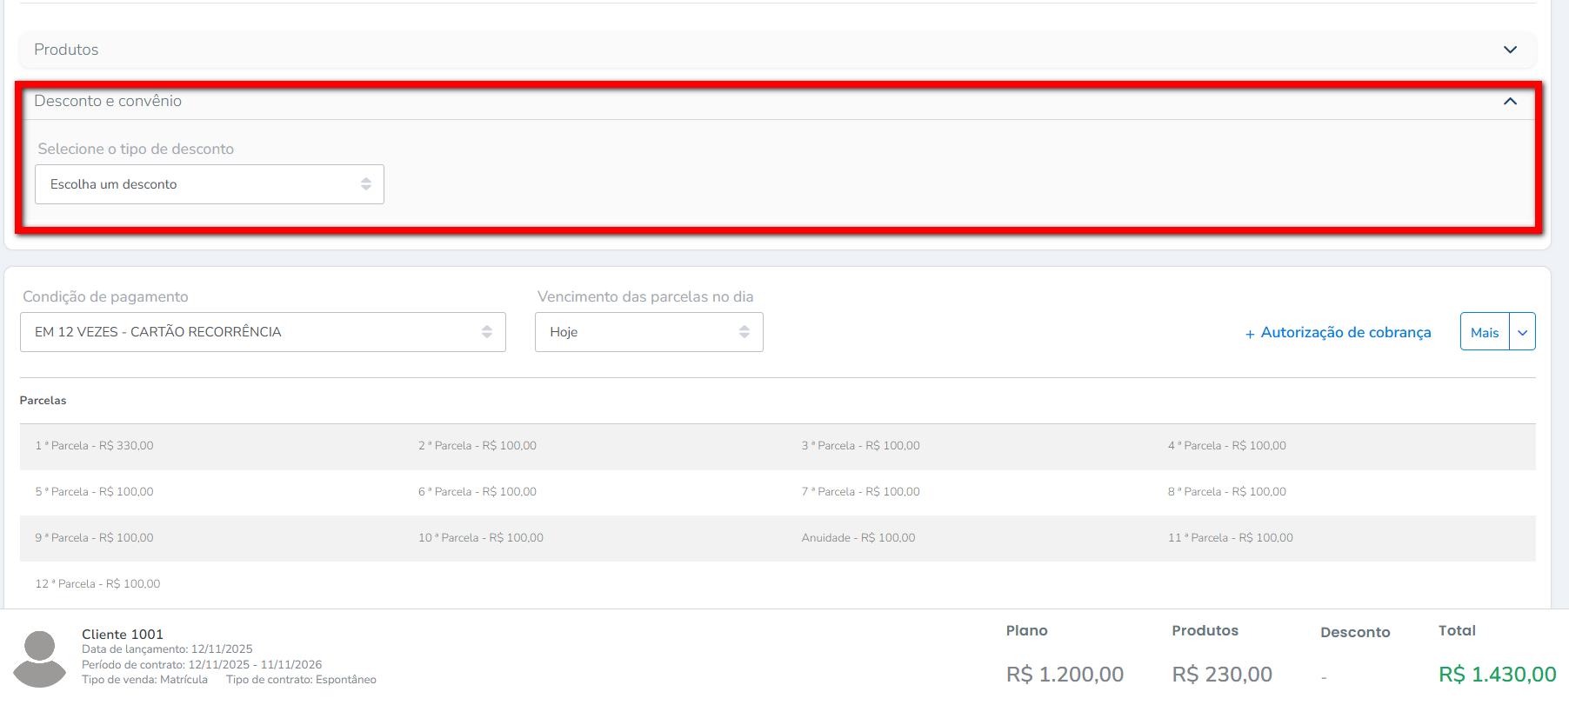The width and height of the screenshot is (1569, 705).
Task: Open the Escolha um desconto dropdown
Action: coord(209,184)
